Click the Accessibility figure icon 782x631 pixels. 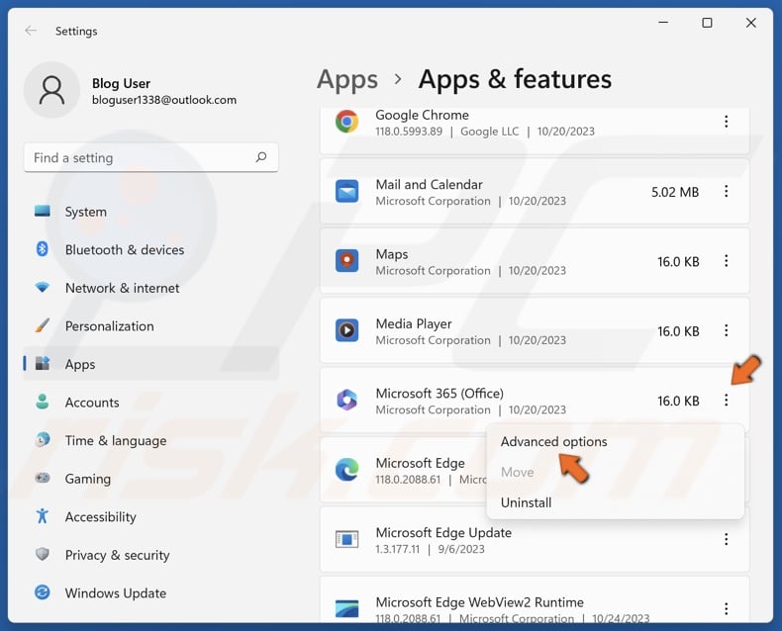(x=43, y=516)
